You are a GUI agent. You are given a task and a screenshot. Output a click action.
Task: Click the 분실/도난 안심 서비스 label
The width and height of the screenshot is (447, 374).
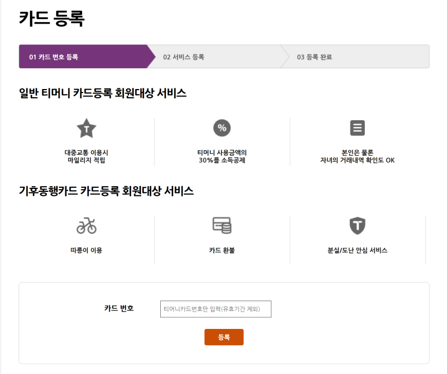tap(357, 250)
